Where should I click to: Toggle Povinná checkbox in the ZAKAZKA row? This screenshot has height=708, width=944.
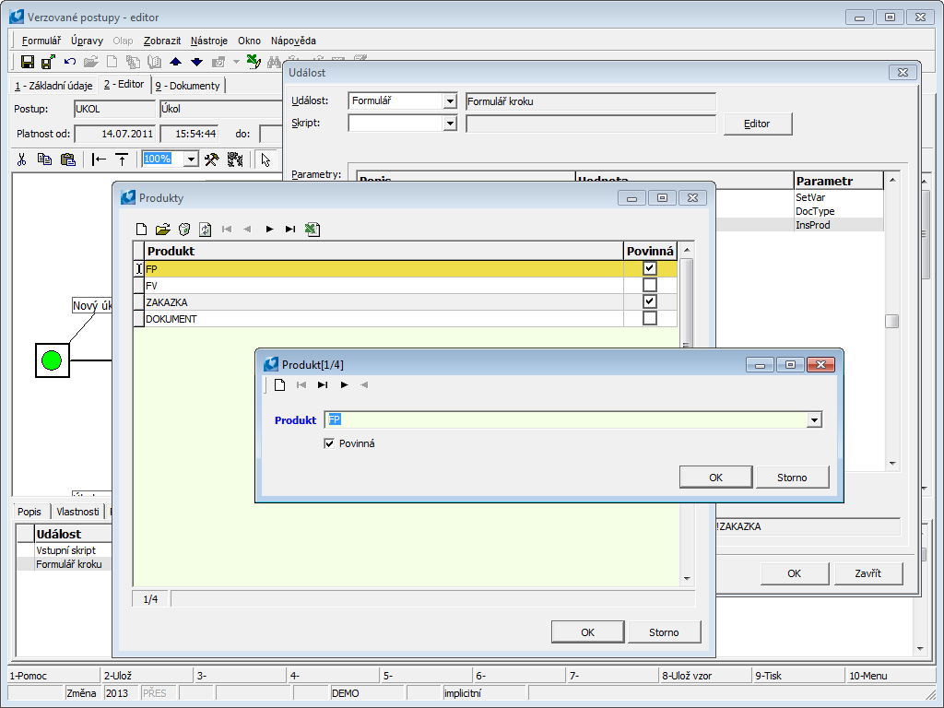click(x=650, y=301)
